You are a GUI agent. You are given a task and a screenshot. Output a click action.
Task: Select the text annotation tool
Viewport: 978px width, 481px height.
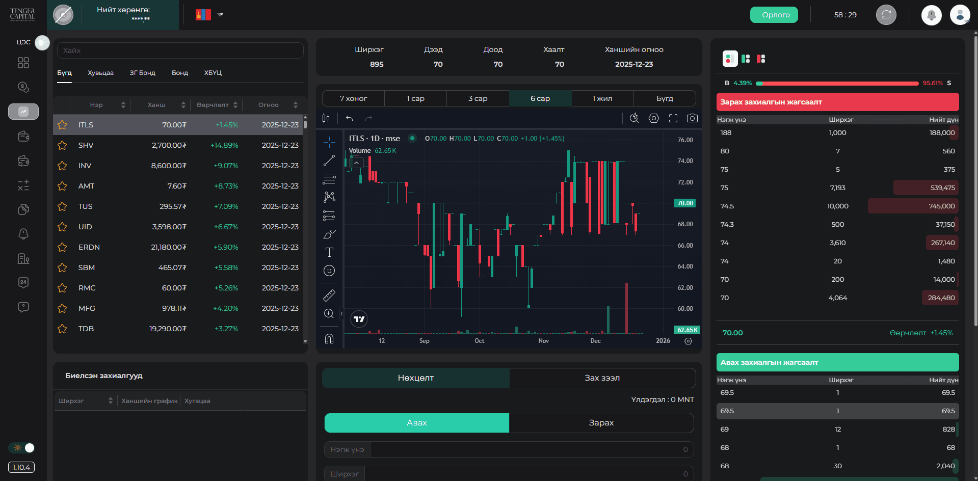point(329,252)
